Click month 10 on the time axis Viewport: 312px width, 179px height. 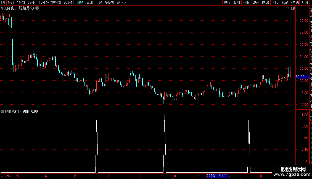coord(174,176)
